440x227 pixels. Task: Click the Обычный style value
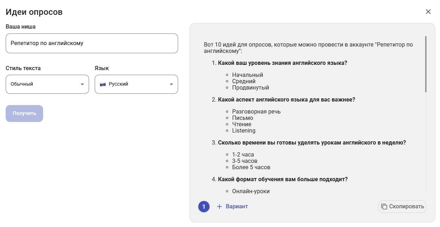22,84
